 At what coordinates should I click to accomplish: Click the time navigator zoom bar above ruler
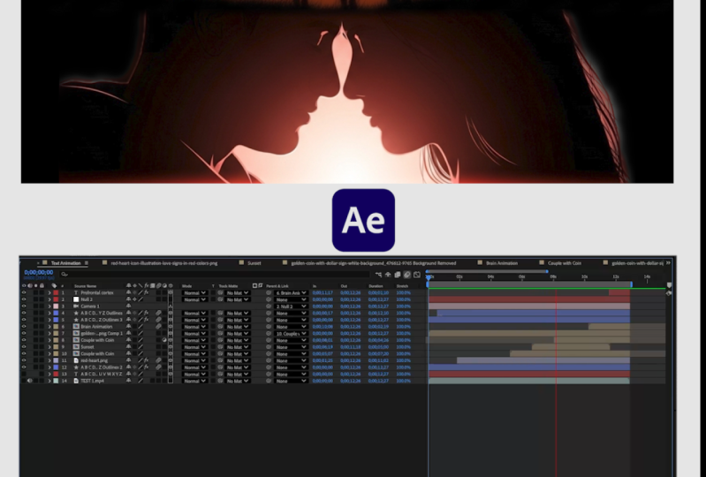pos(487,271)
